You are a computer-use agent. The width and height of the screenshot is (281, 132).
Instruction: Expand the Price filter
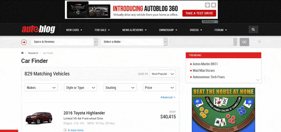pyautogui.click(x=159, y=87)
